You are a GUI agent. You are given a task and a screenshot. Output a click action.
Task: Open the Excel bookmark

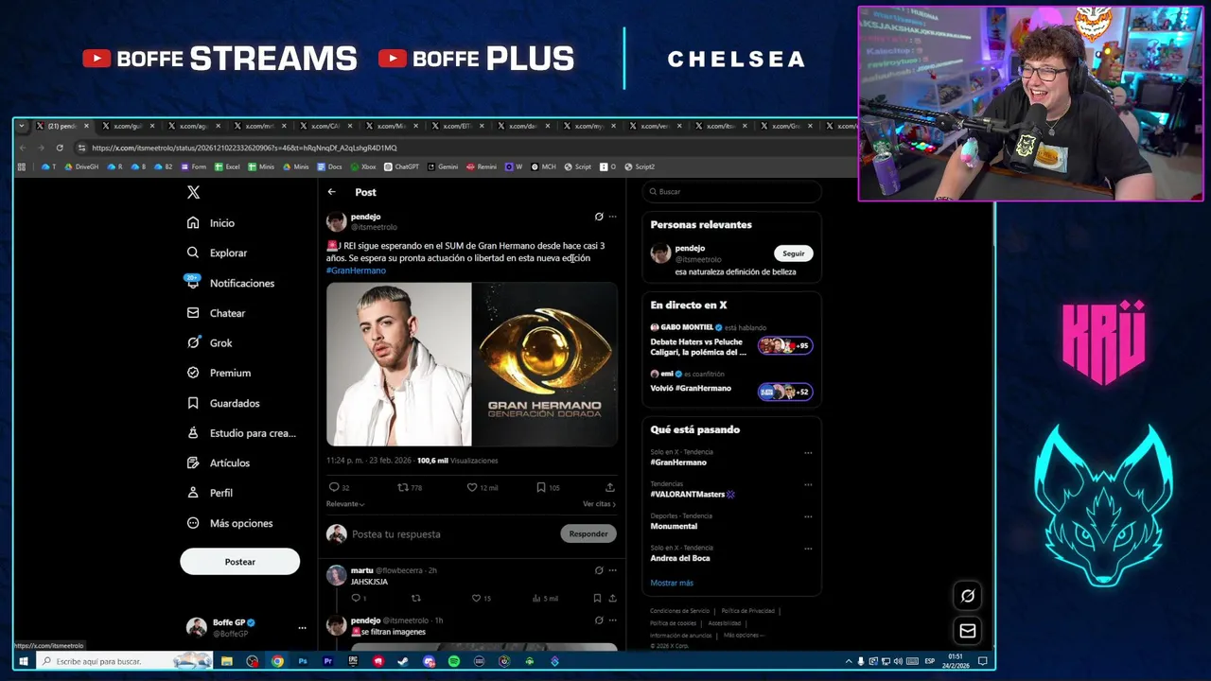(x=227, y=166)
